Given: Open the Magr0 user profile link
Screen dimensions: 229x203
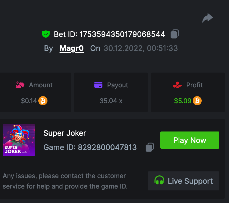Looking at the screenshot, I should coord(72,48).
